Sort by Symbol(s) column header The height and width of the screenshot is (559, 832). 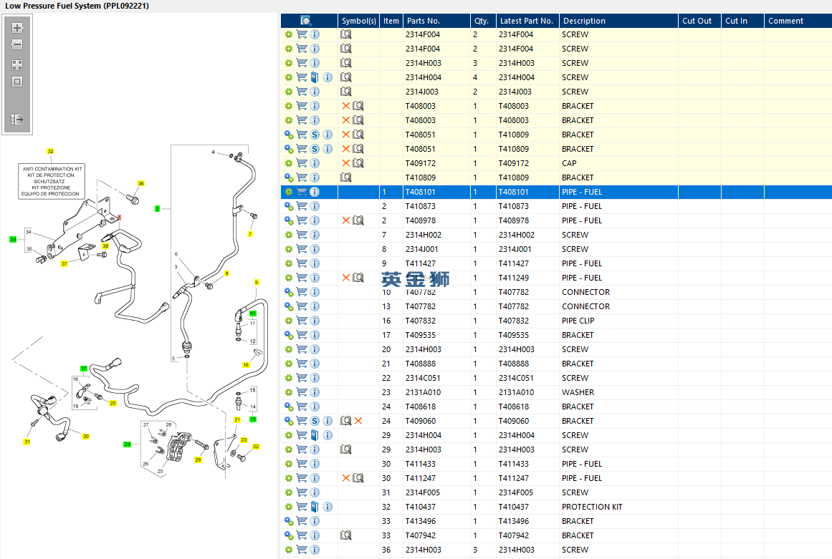click(359, 21)
